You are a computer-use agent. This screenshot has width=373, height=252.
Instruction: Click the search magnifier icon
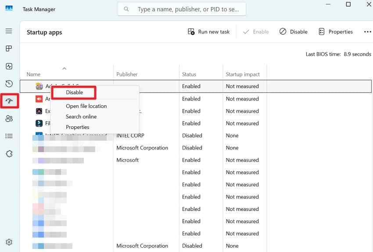click(126, 9)
